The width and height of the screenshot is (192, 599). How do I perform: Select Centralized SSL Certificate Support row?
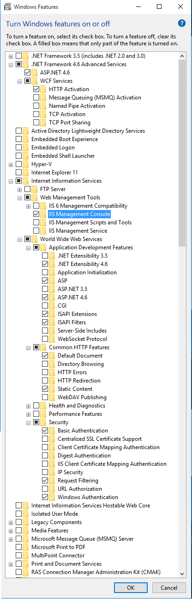tap(100, 439)
